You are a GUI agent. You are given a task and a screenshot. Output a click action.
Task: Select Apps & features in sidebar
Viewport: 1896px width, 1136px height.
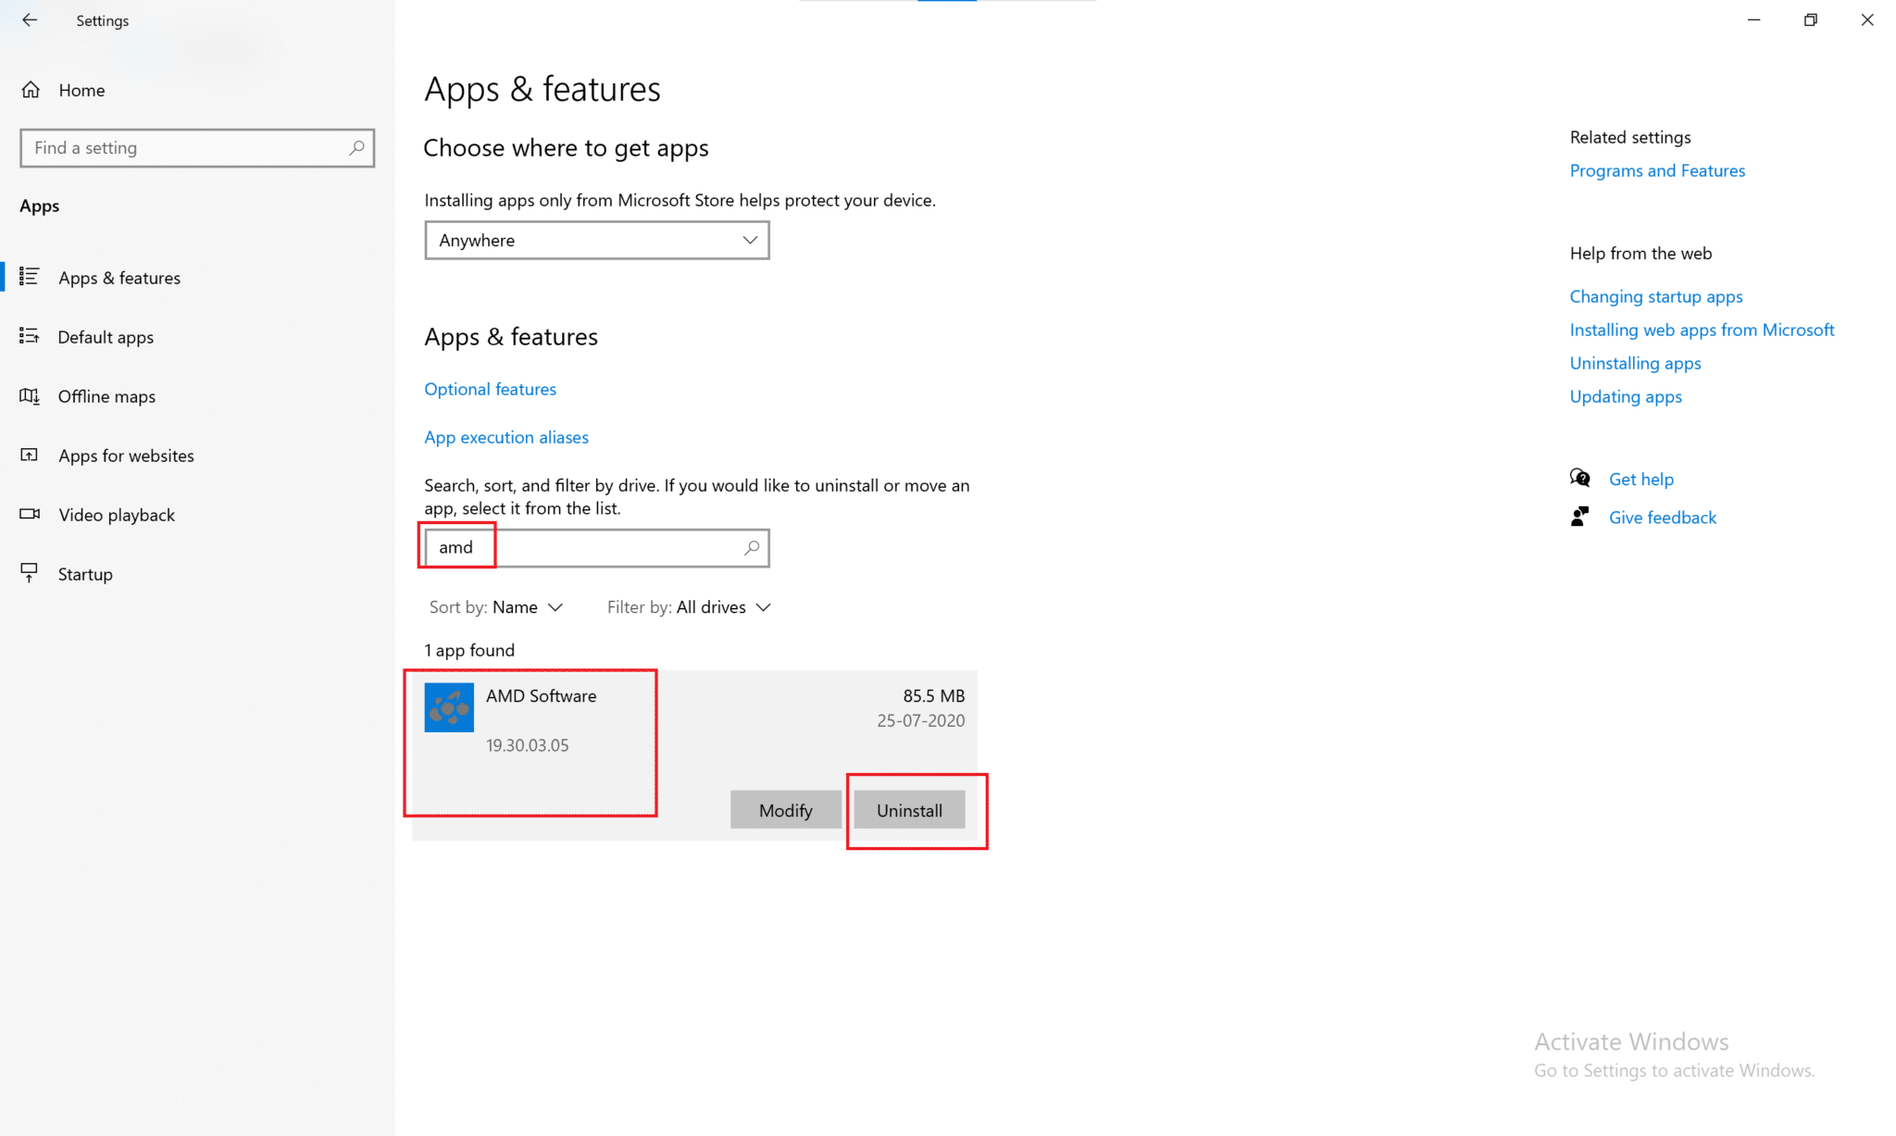pos(118,278)
